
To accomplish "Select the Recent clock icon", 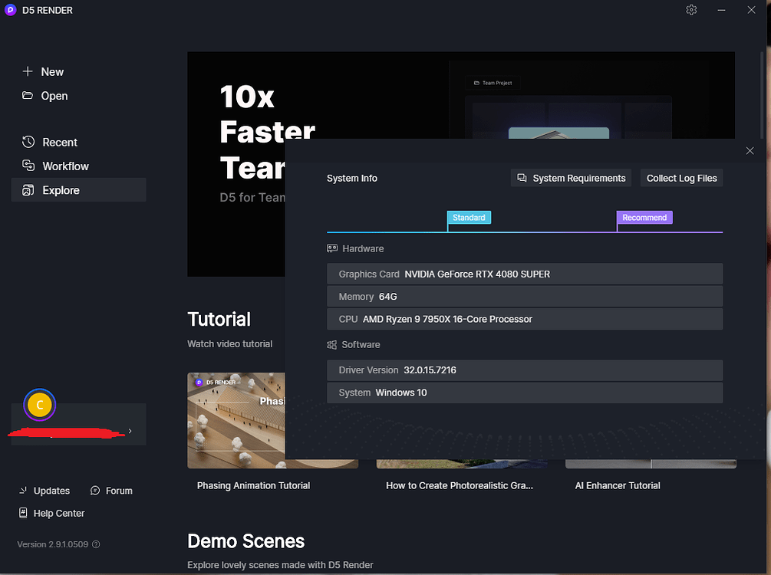I will coord(27,142).
